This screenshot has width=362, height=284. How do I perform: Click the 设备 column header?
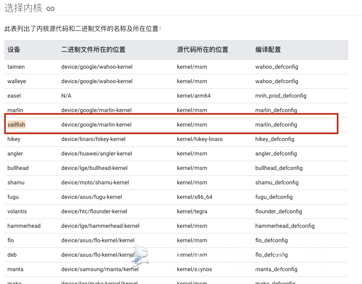[14, 50]
